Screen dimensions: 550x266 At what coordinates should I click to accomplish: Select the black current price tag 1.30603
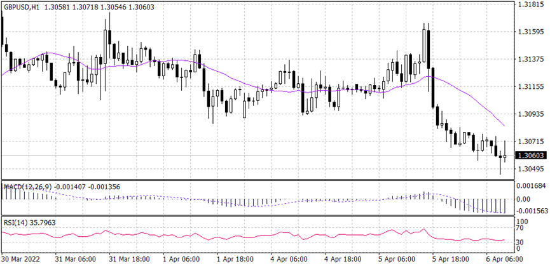(x=530, y=156)
